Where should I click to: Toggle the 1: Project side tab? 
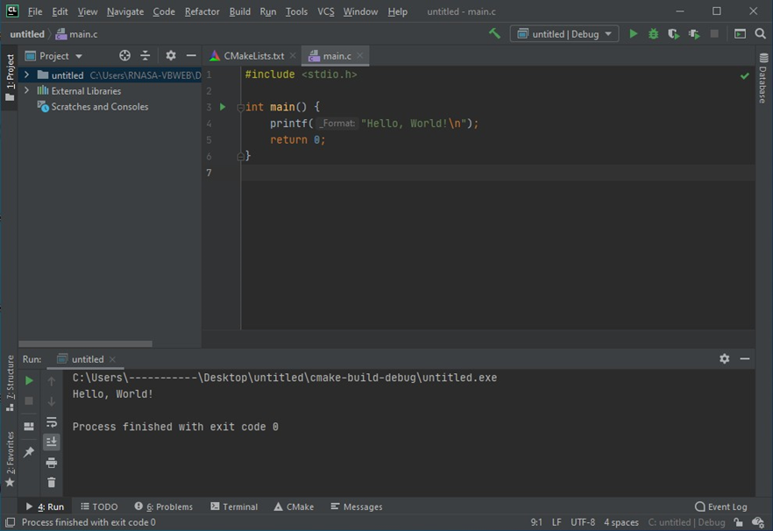tap(10, 78)
